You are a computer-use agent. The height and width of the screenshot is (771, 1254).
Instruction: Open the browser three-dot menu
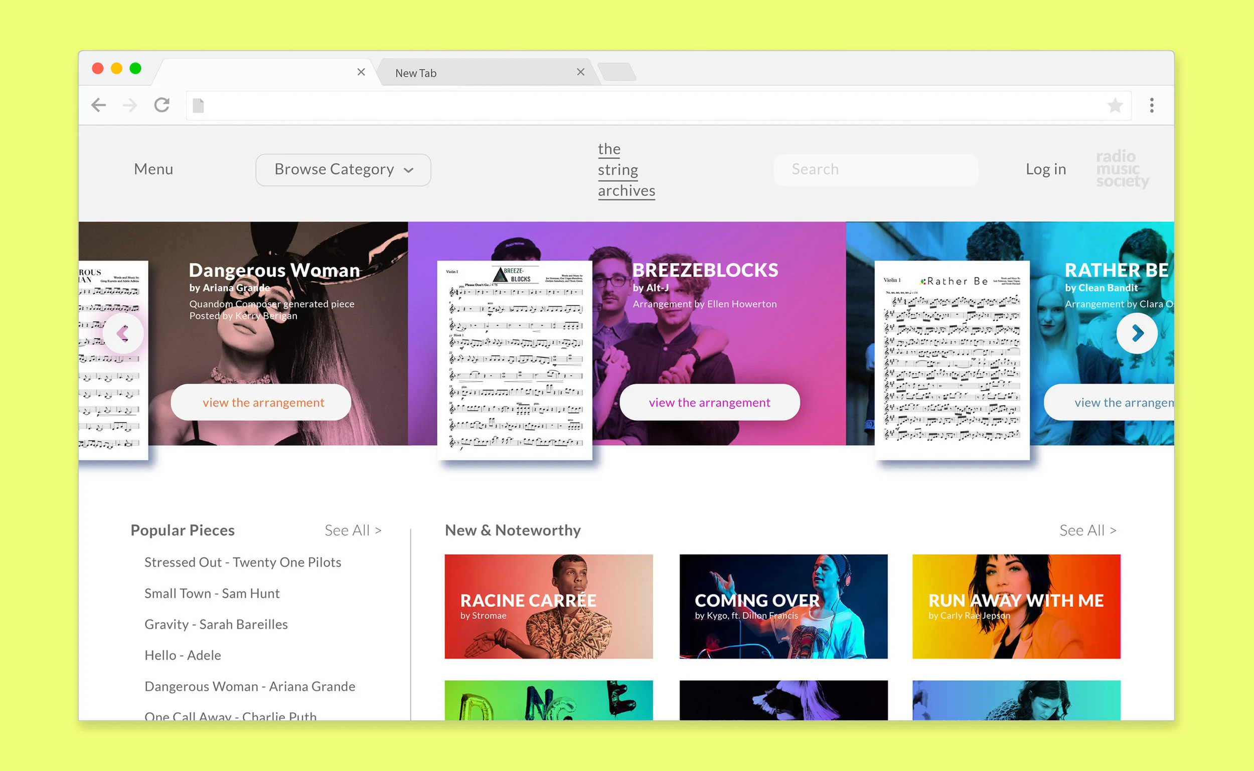[1152, 105]
